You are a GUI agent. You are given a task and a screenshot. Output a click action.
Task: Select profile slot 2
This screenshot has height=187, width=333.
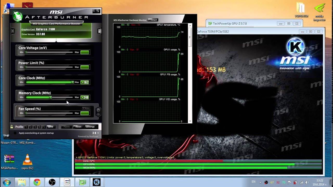click(31, 127)
